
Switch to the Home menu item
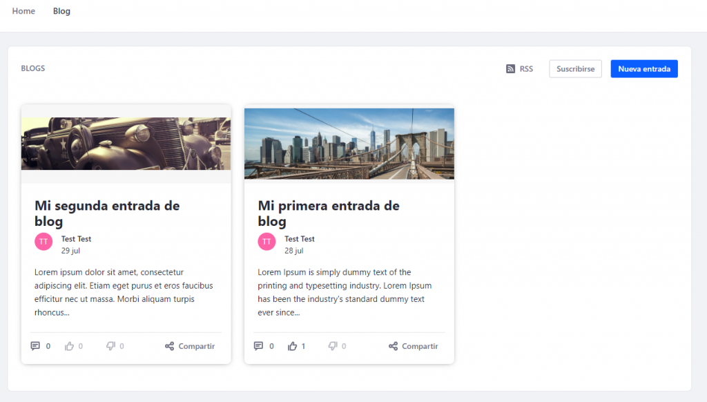pos(23,11)
